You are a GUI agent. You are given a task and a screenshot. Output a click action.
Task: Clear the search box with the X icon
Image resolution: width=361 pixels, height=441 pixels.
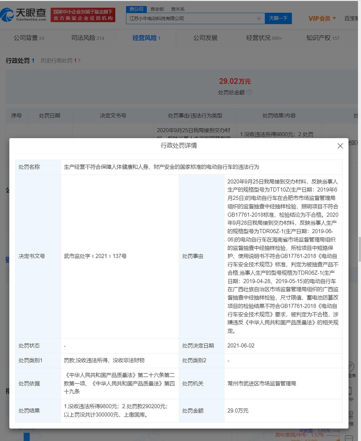[x=259, y=18]
